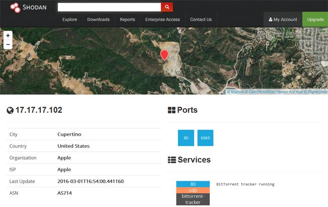The height and width of the screenshot is (207, 328).
Task: Zoom in on the map
Action: tap(8, 35)
